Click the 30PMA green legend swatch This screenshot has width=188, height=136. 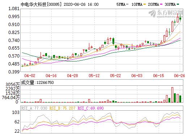click(x=178, y=4)
